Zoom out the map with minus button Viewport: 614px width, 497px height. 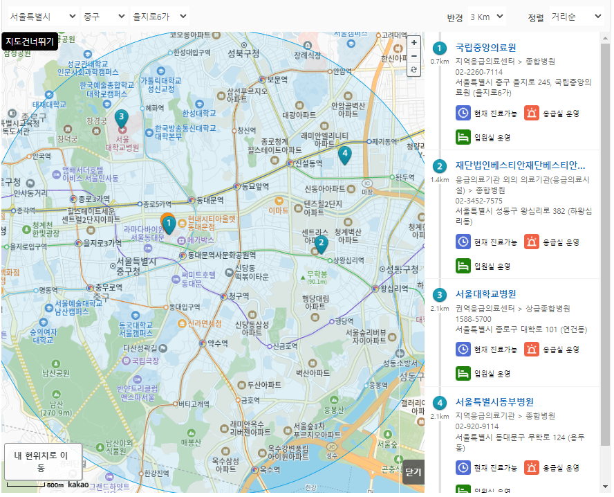[x=414, y=56]
